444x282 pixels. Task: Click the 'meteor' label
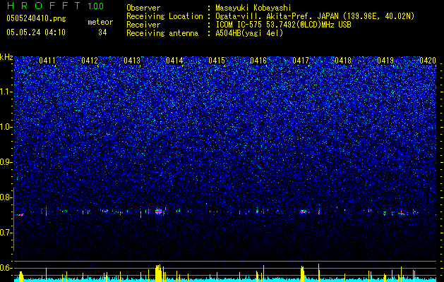point(100,22)
